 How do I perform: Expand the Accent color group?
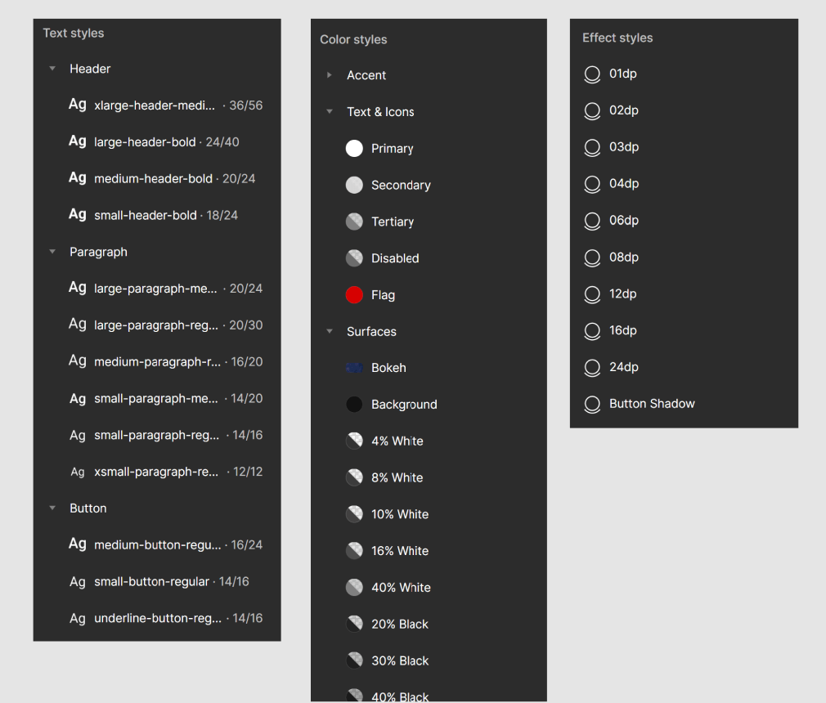pos(329,75)
